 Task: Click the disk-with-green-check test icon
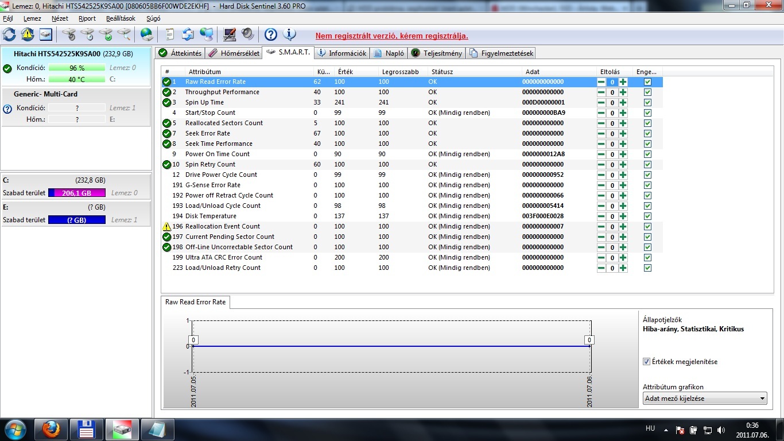pyautogui.click(x=106, y=34)
